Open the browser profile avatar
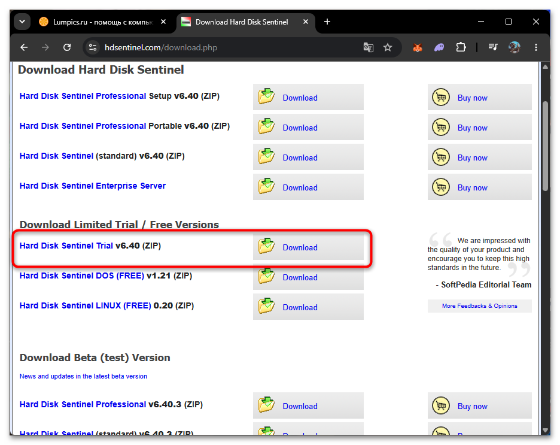Image resolution: width=560 pixels, height=445 pixels. tap(515, 47)
